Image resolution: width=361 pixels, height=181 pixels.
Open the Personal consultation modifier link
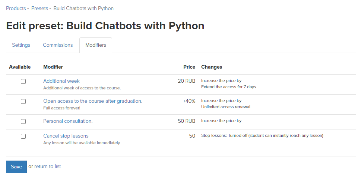68,121
